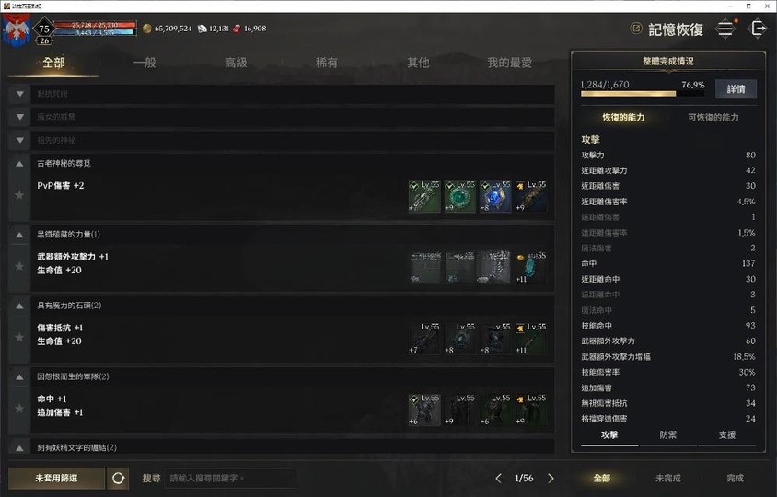Select the green ring +9 item
Viewport: 777px width, 497px height.
pyautogui.click(x=459, y=196)
